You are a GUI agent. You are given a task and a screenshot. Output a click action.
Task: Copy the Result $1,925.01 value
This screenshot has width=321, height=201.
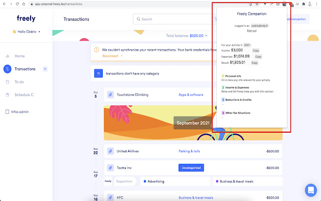click(254, 63)
